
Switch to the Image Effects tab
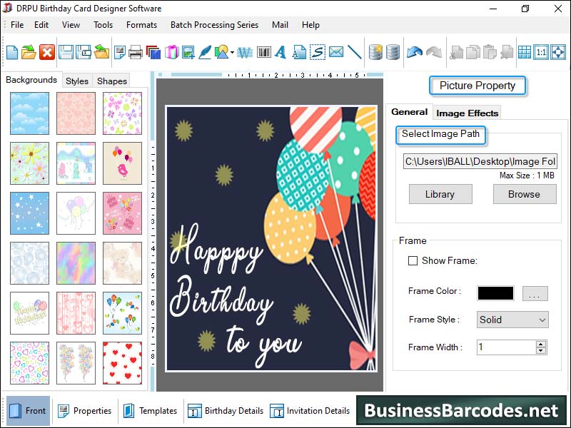tap(468, 113)
